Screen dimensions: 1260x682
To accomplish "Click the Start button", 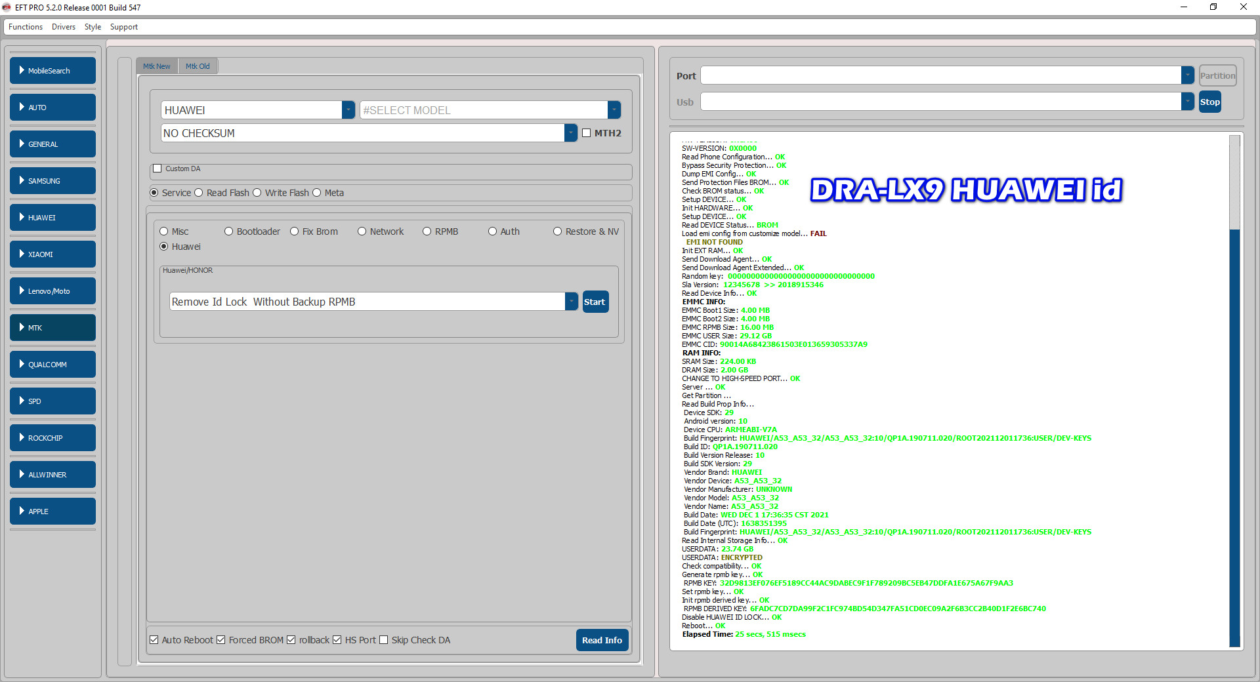I will (595, 302).
